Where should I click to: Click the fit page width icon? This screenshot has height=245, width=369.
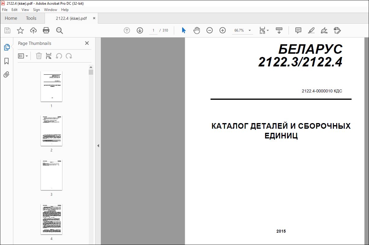[262, 30]
